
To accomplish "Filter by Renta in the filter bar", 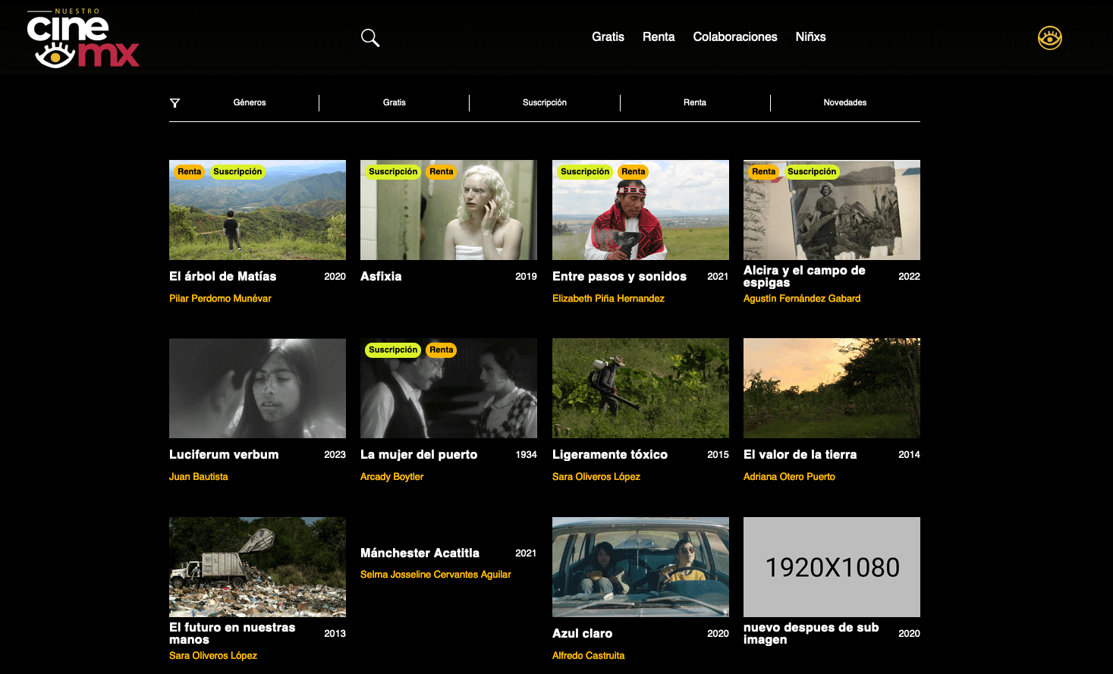I will pos(694,103).
